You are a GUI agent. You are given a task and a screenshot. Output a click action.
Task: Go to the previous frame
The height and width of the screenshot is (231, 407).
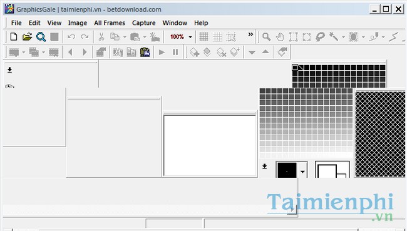click(x=70, y=53)
